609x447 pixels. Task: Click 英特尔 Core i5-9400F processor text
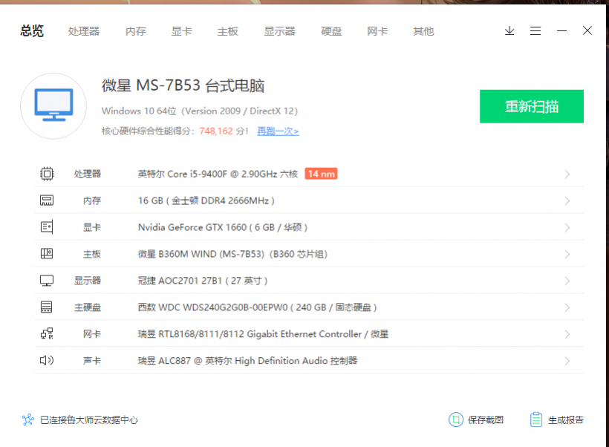[218, 174]
